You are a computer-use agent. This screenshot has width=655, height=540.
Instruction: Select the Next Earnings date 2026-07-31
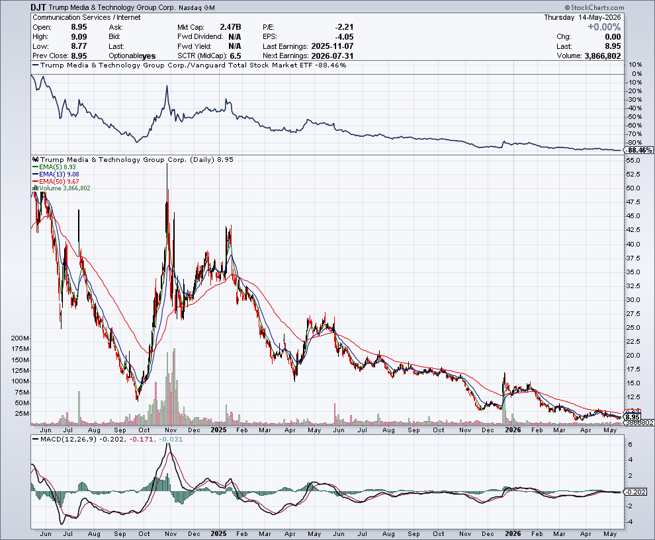(x=333, y=56)
